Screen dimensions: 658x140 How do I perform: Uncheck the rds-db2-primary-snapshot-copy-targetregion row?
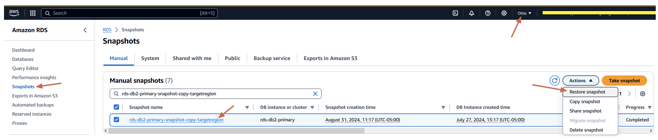(116, 120)
